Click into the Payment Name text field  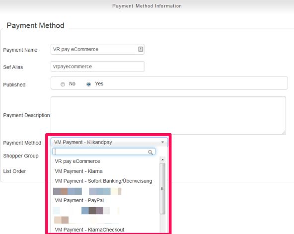point(97,49)
